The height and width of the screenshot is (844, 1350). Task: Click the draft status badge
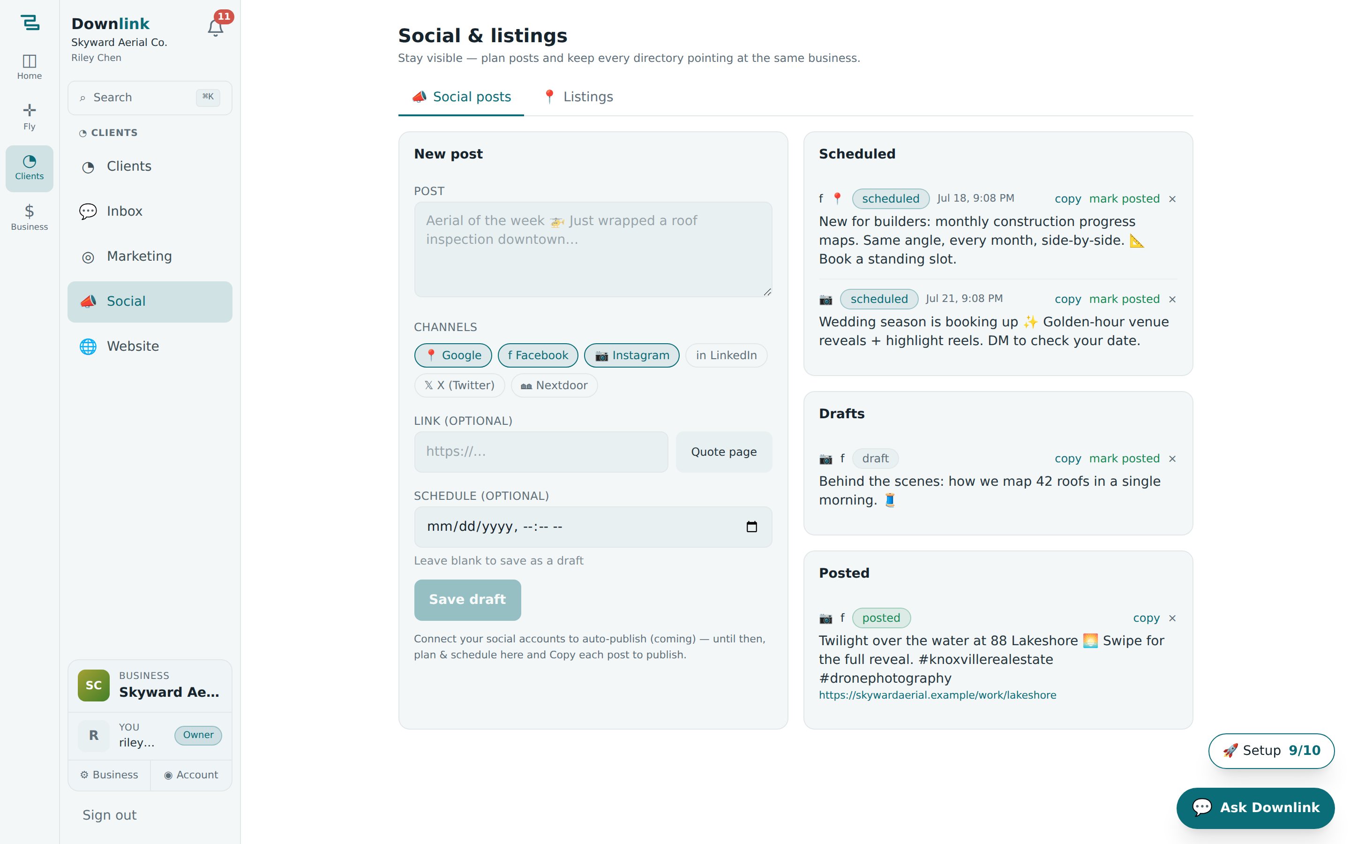click(875, 458)
